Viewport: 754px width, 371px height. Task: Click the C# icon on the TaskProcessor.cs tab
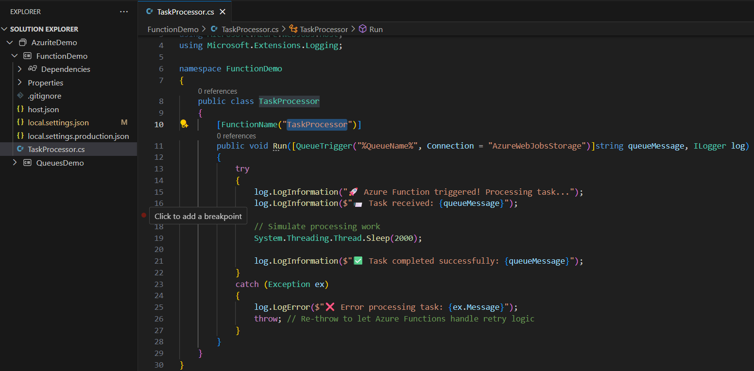(x=151, y=11)
